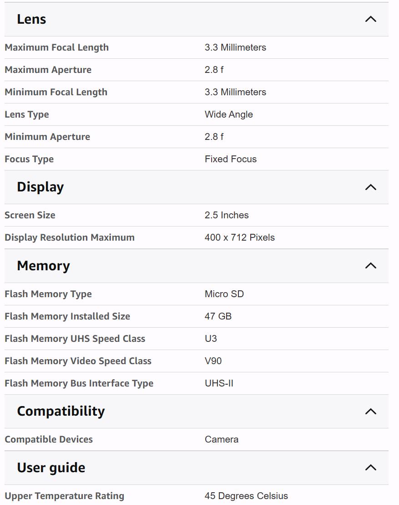
Task: Collapse User guide via its chevron
Action: [x=371, y=468]
